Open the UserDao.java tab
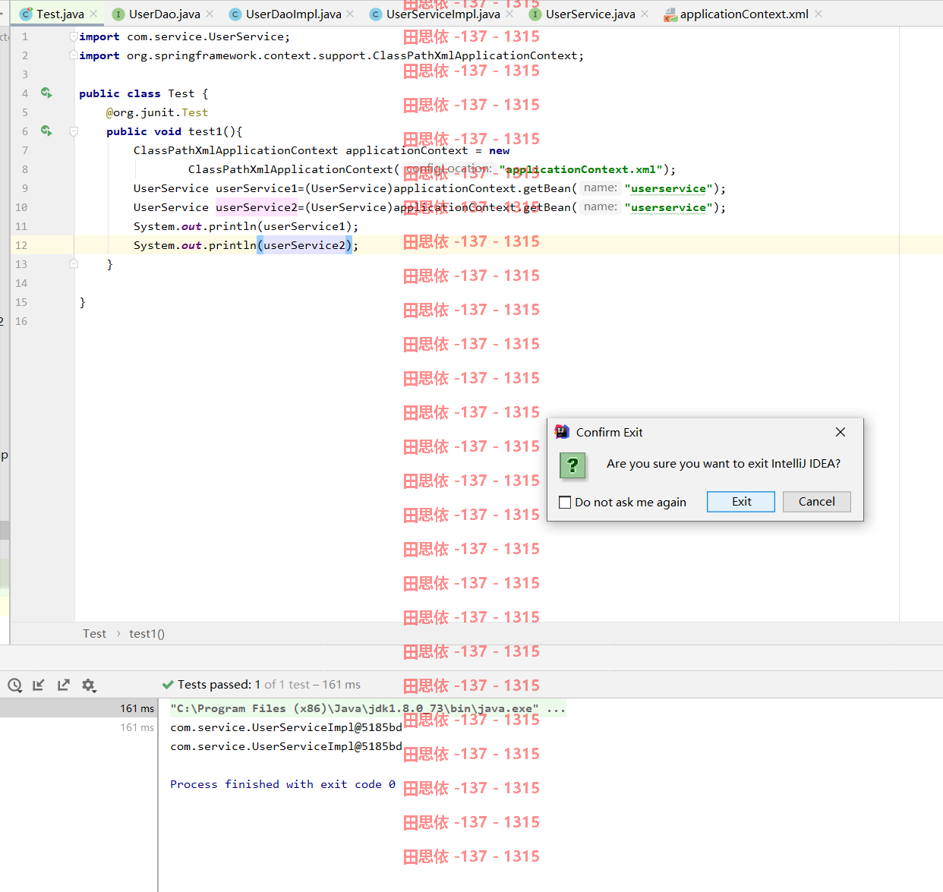 click(164, 14)
